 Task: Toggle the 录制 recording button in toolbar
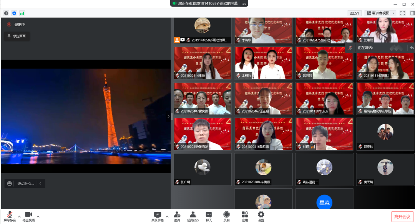pos(226,216)
